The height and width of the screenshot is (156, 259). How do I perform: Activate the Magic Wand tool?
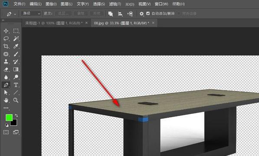(x=16, y=39)
